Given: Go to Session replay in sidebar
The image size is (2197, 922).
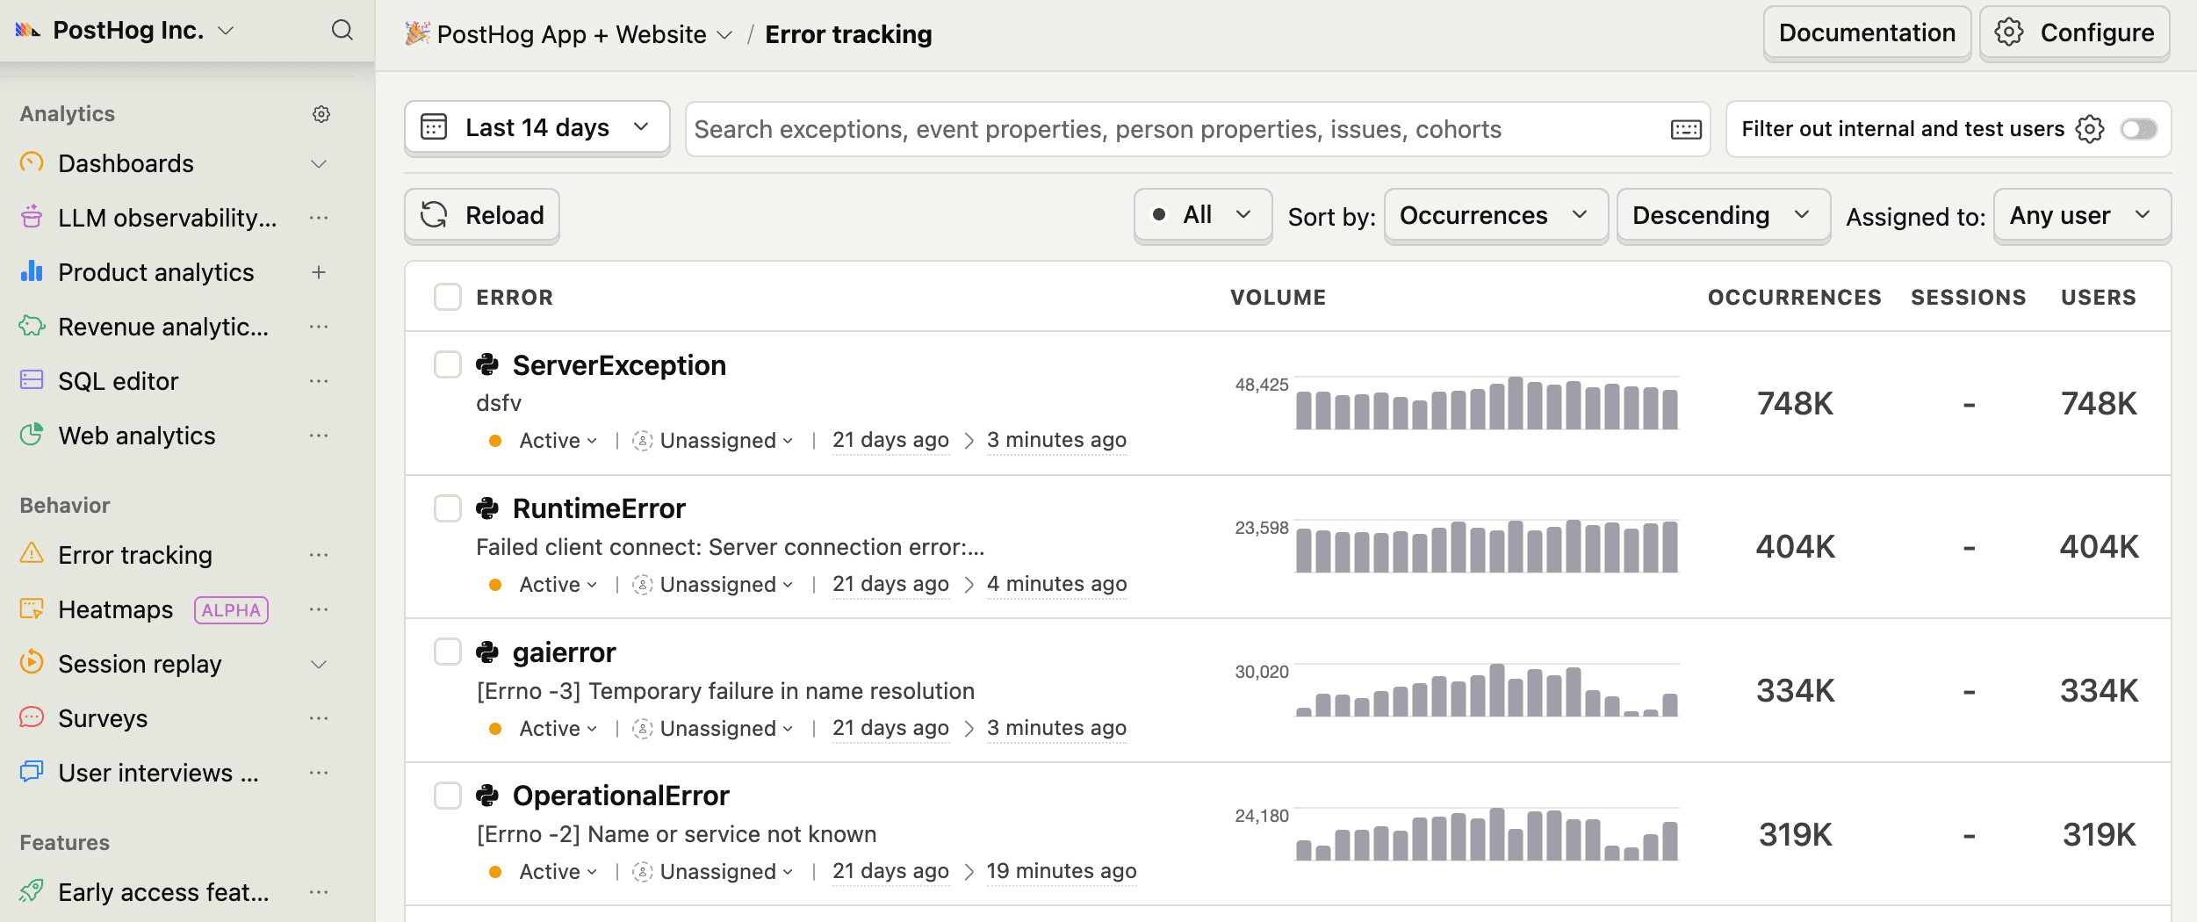Looking at the screenshot, I should click(x=140, y=664).
